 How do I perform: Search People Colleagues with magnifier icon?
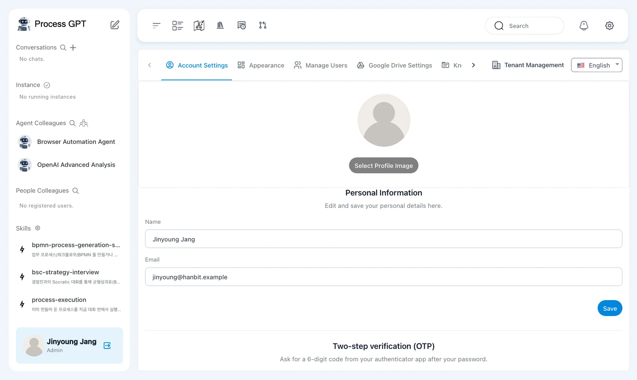[76, 191]
